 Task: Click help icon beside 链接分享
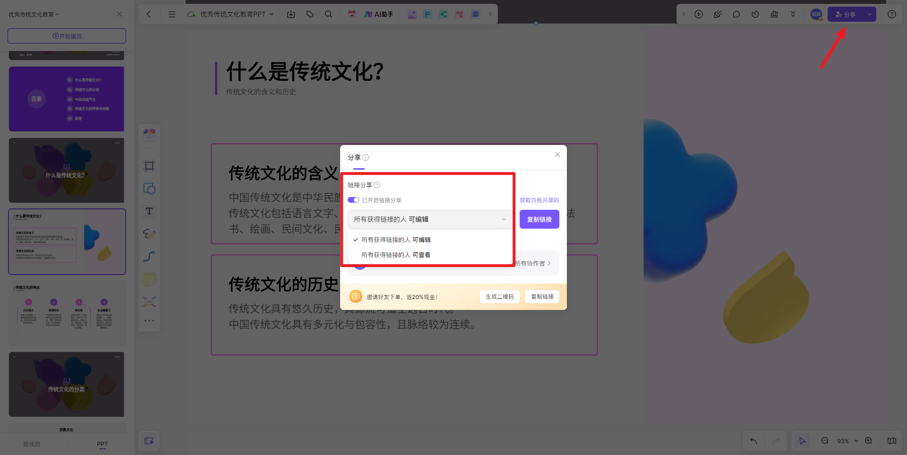pyautogui.click(x=377, y=185)
